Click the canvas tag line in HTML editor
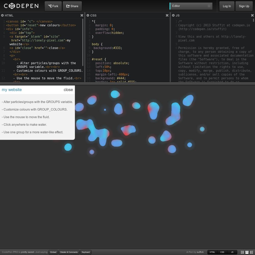 click(29, 21)
